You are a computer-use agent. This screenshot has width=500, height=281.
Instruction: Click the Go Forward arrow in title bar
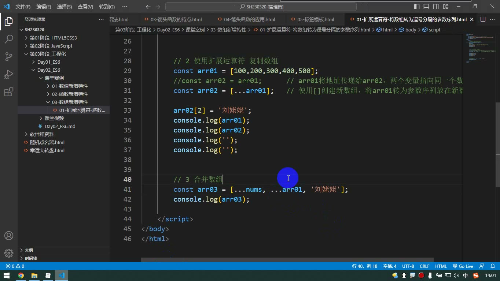pyautogui.click(x=158, y=7)
